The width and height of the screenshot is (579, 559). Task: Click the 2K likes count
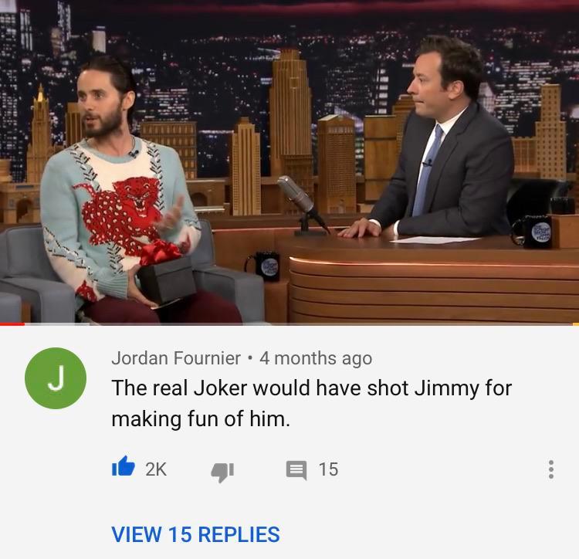point(156,469)
